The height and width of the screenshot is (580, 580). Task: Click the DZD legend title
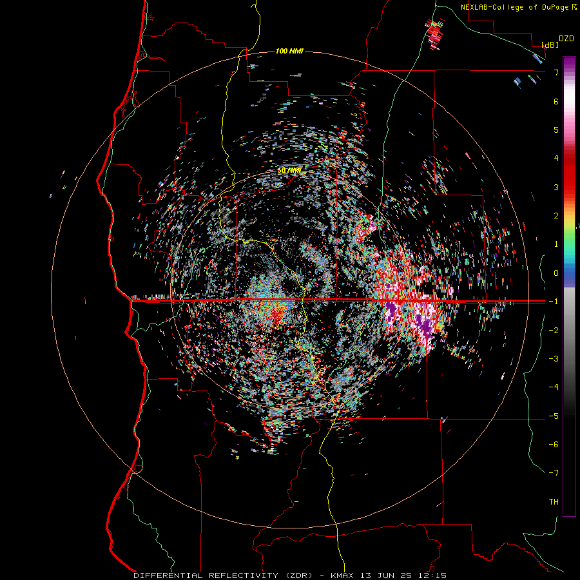coord(566,39)
